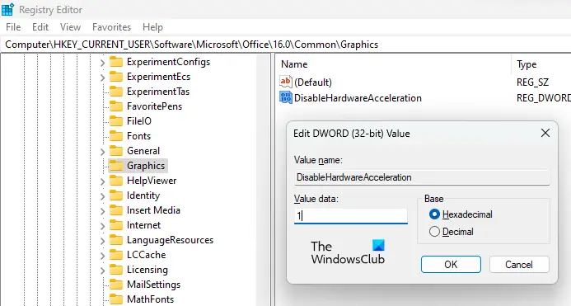The image size is (571, 306).
Task: Click the General folder icon
Action: tap(116, 151)
